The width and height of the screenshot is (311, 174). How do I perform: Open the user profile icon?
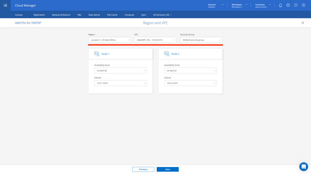pyautogui.click(x=303, y=5)
